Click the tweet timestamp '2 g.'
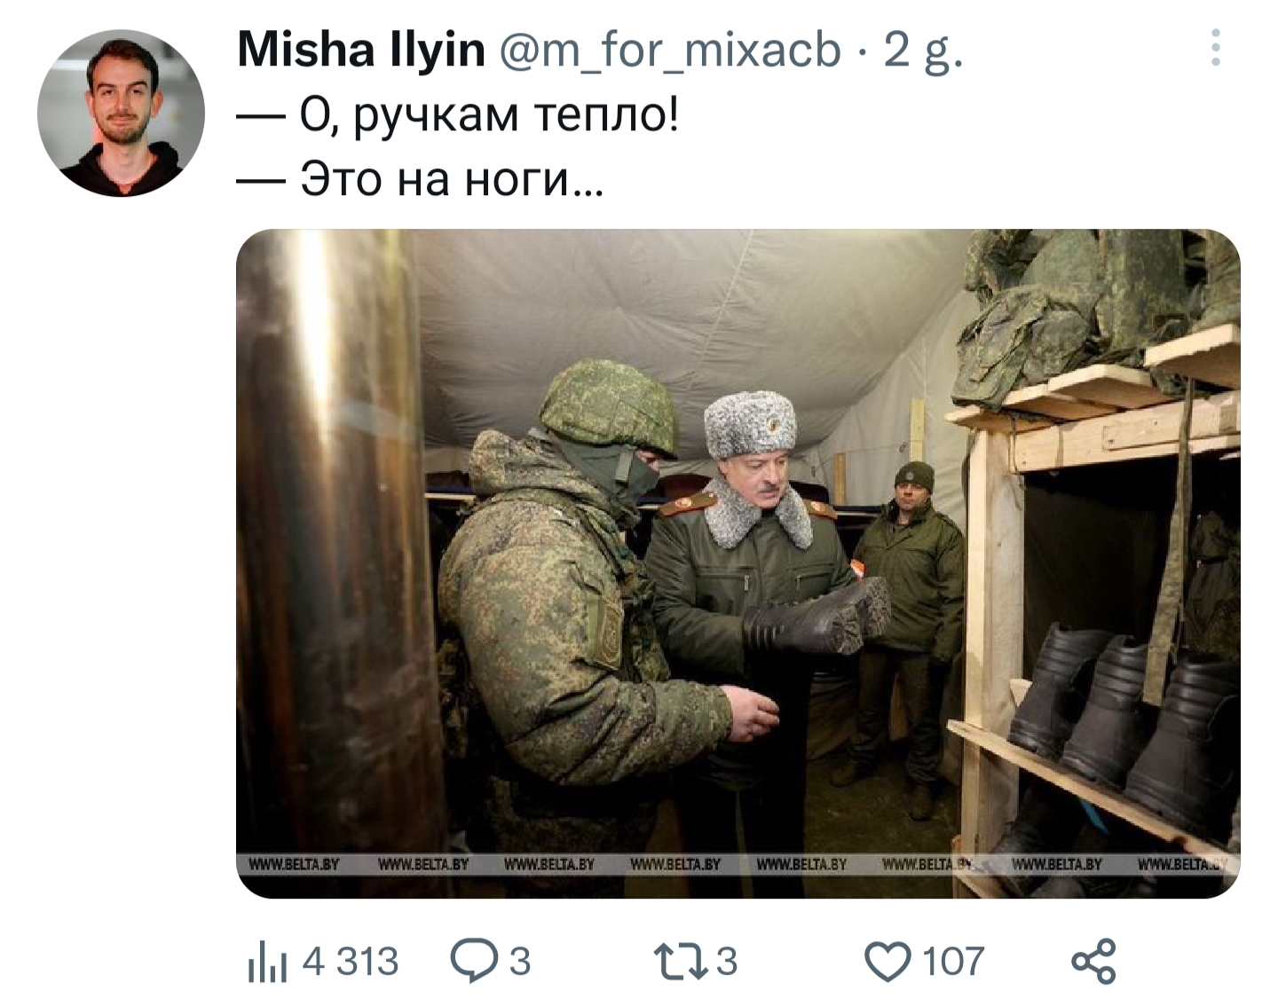The height and width of the screenshot is (1006, 1278). pos(922,51)
